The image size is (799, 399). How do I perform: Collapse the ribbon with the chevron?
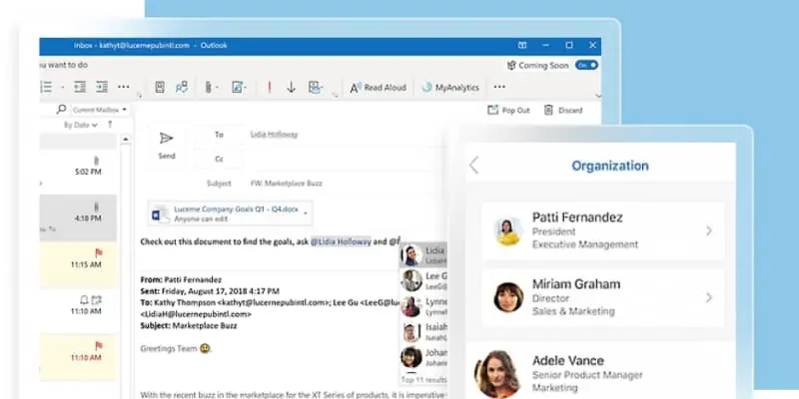(x=598, y=95)
